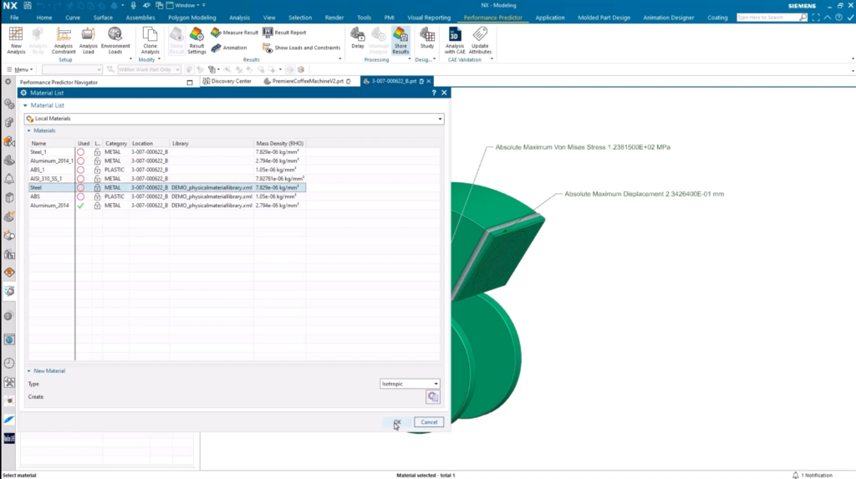Switch to the Analysis ribbon tab
Screen dimensions: 856x479
[239, 17]
